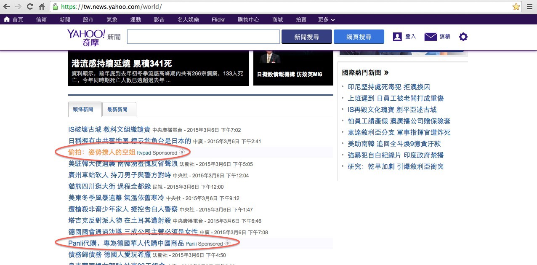Expand the 更多 dropdown in the top bar

(327, 20)
